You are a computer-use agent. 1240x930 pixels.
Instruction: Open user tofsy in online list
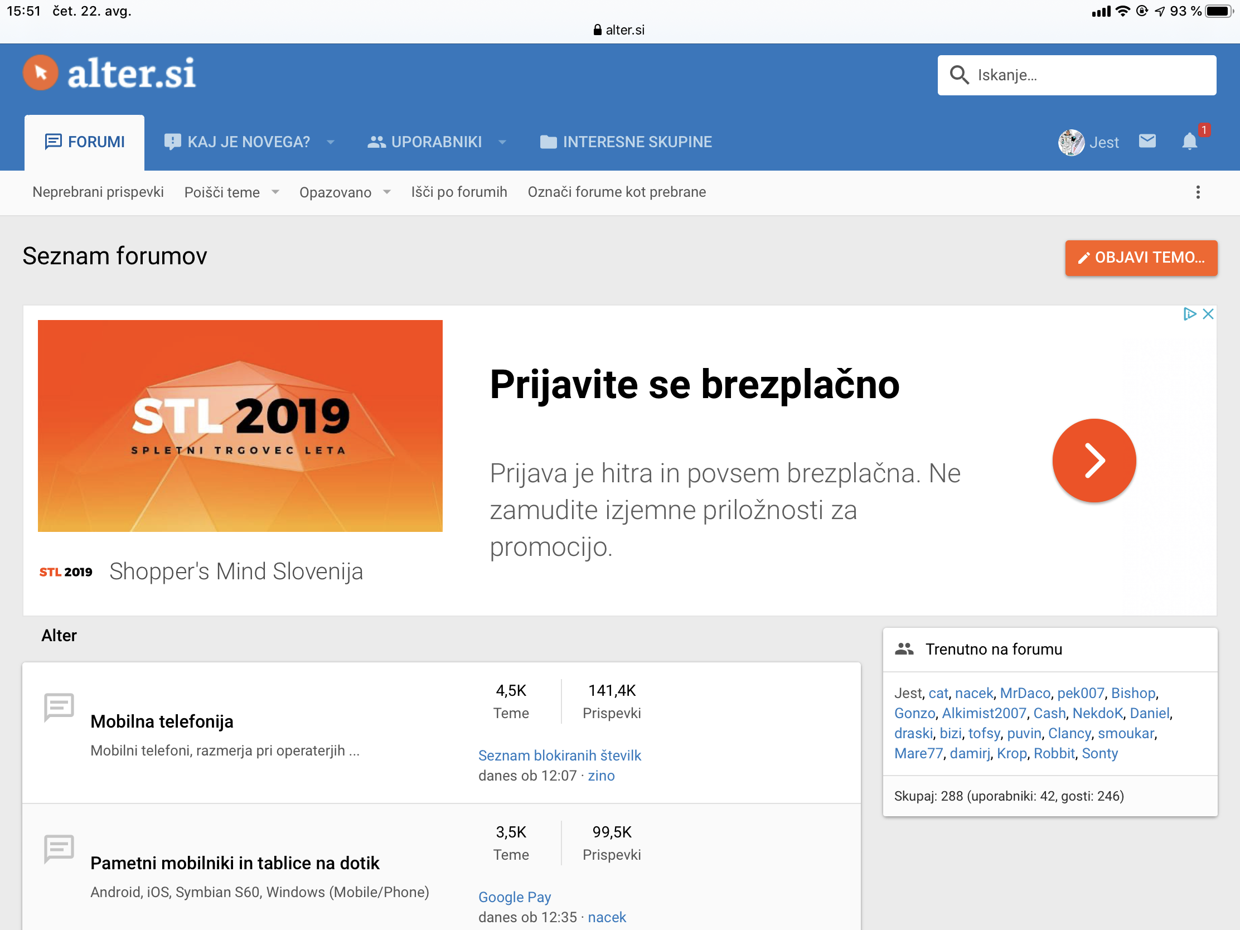(x=984, y=734)
